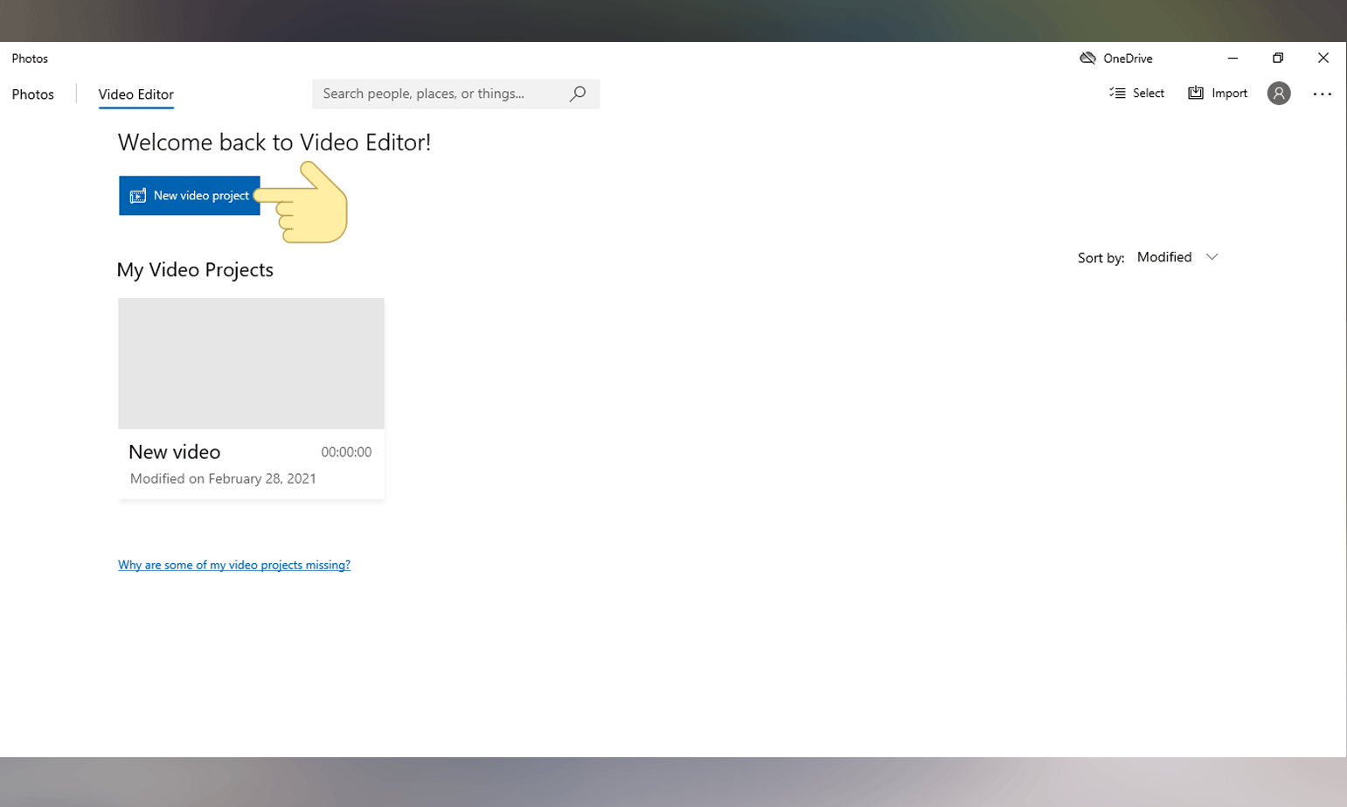
Task: Open the New video project thumbnail
Action: (x=251, y=364)
